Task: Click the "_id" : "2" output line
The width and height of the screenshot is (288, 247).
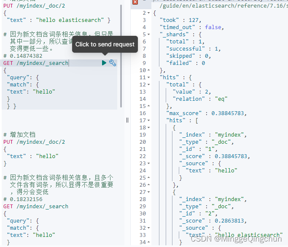Action: point(198,213)
